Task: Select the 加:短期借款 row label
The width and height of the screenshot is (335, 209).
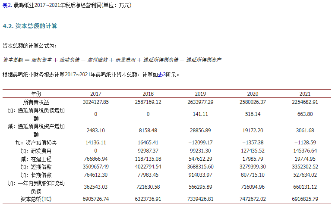Action: pyautogui.click(x=36, y=167)
